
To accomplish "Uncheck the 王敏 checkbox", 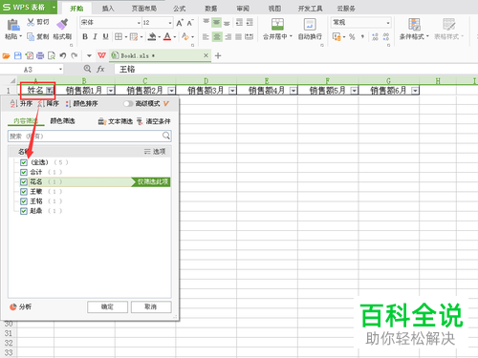I will click(24, 192).
